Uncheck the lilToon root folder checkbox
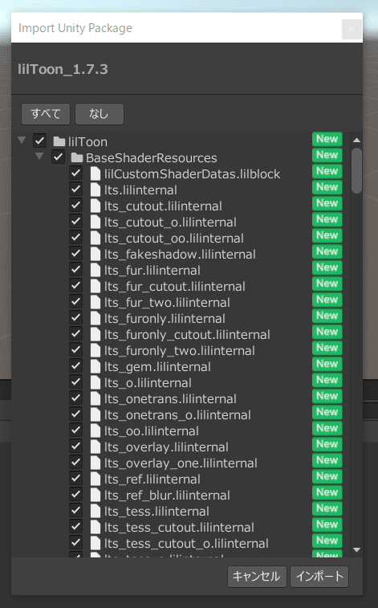This screenshot has height=608, width=378. click(x=40, y=141)
